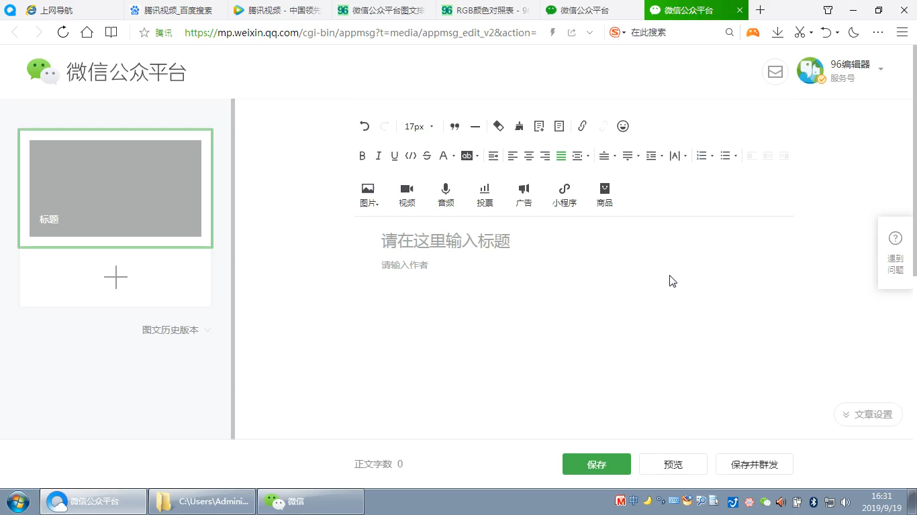Viewport: 917px width, 515px height.
Task: Align text to the right
Action: tap(545, 156)
